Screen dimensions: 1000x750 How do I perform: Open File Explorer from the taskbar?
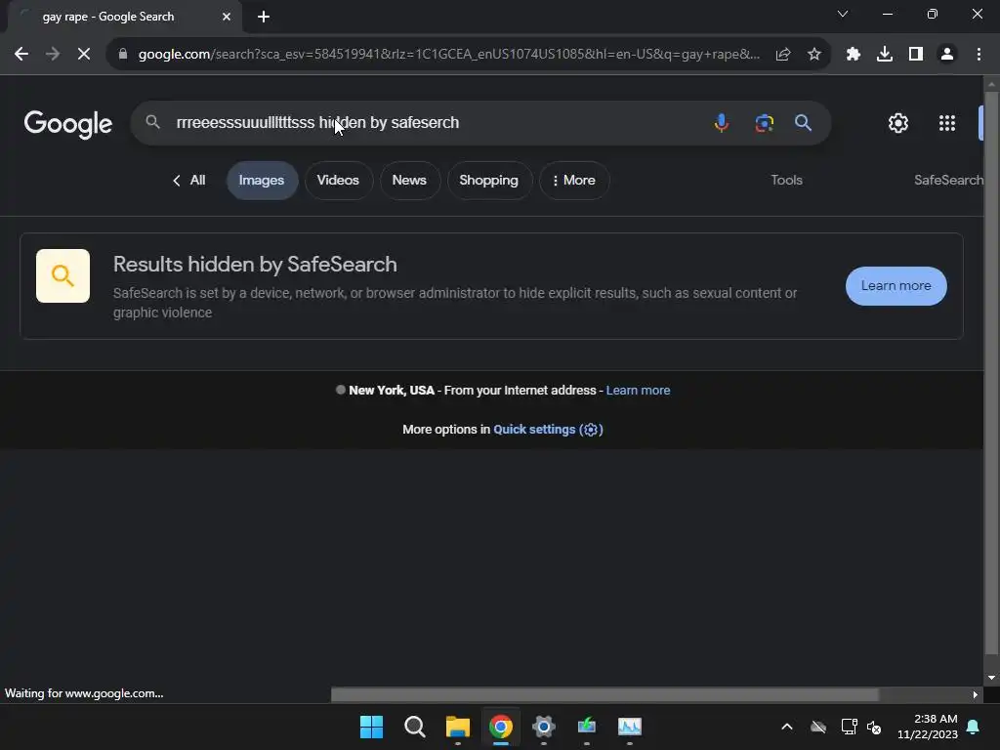click(458, 727)
